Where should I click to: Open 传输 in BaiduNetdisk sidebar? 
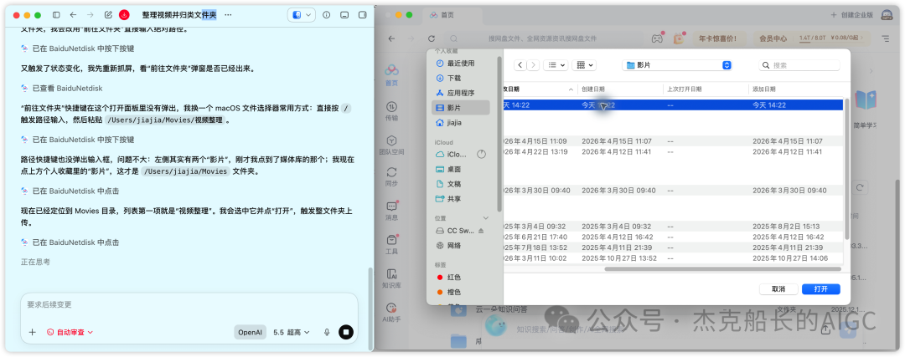click(x=392, y=111)
